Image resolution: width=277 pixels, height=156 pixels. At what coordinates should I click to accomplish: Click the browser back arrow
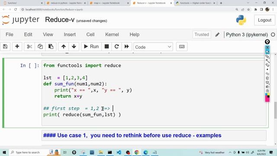(4, 10)
